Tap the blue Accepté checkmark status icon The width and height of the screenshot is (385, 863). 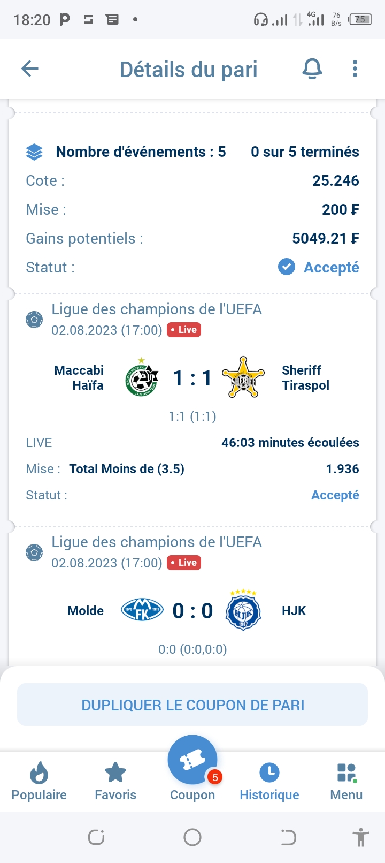pos(287,267)
